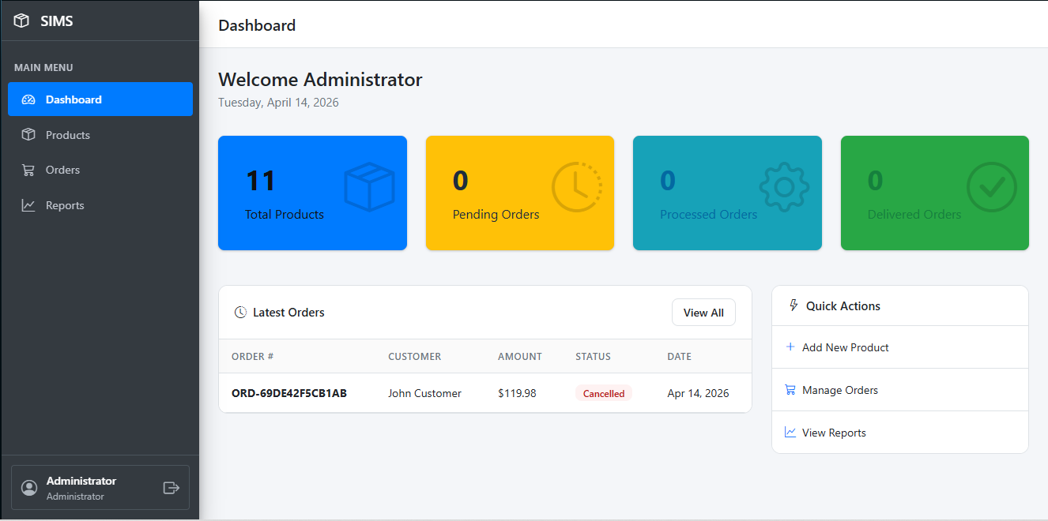Click the Add New Product quick action link
Screen dimensions: 1048x521
click(x=846, y=347)
